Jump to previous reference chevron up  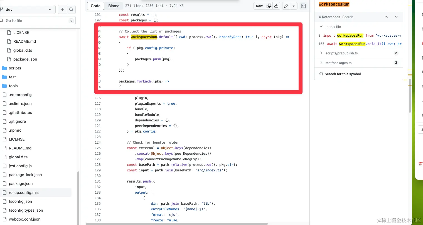click(x=386, y=17)
